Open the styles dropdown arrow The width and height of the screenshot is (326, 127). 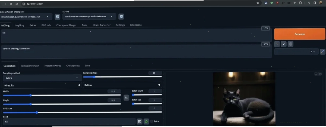coord(314,51)
